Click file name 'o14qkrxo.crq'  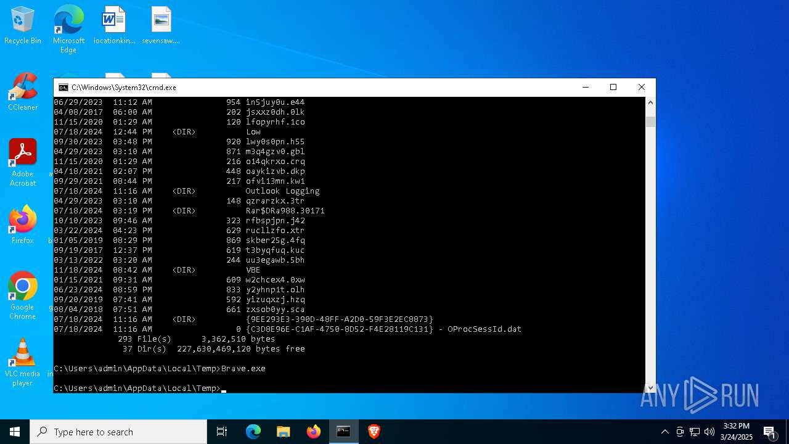(x=275, y=162)
